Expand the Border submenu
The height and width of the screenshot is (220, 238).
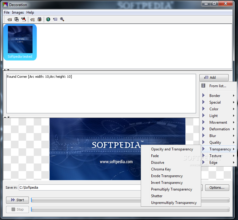point(218,96)
